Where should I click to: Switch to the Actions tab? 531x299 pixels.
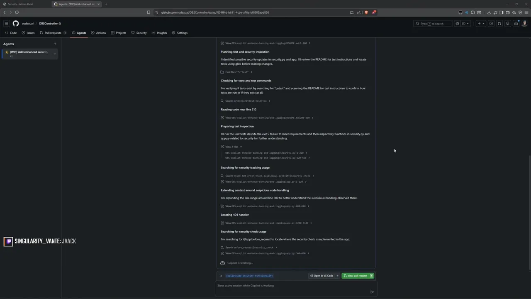(98, 33)
